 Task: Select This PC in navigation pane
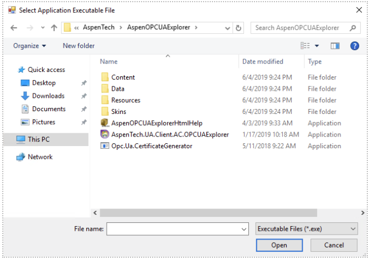click(x=46, y=139)
